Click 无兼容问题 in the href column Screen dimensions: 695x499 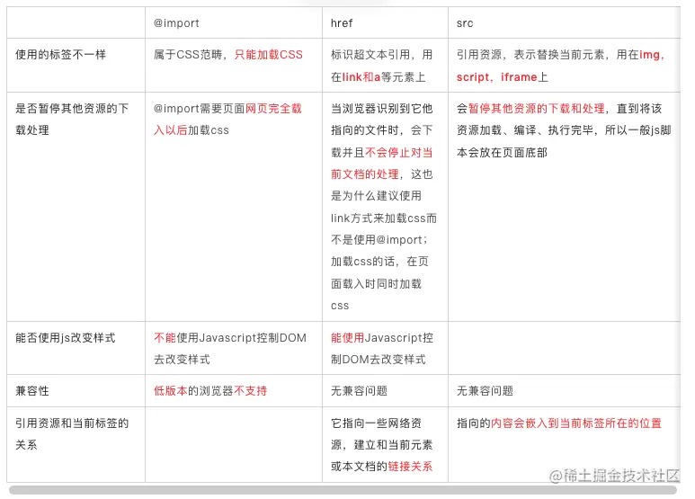point(385,391)
